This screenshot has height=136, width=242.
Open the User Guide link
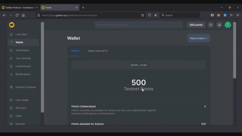tap(22, 100)
